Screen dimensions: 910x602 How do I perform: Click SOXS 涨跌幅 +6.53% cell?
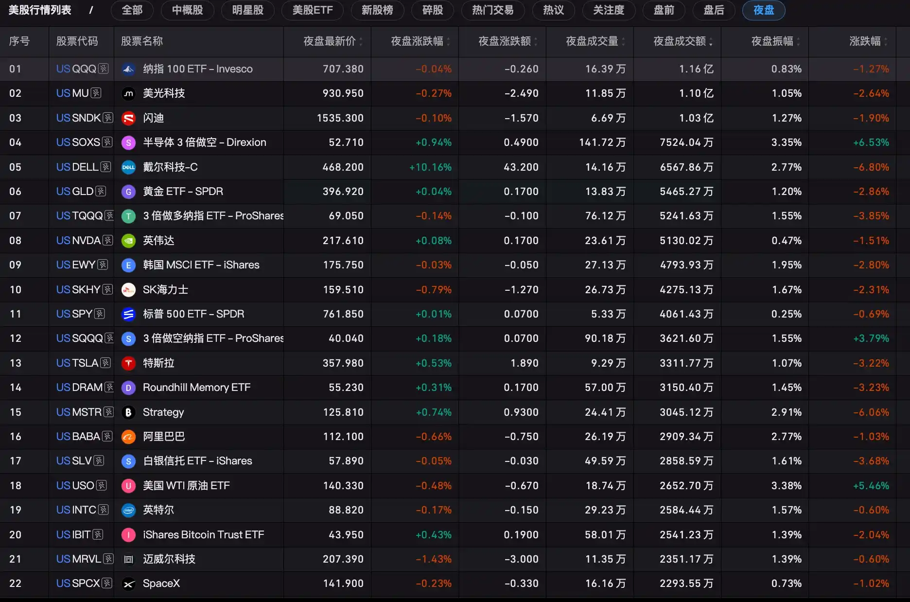(x=871, y=142)
